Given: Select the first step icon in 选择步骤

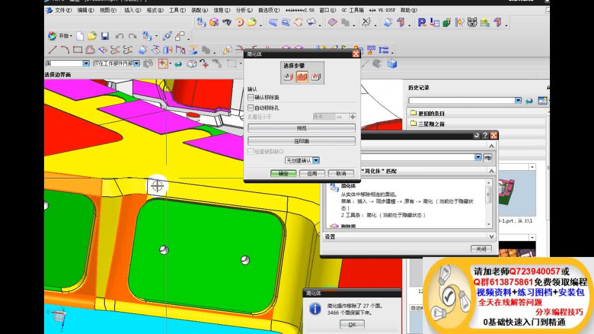Looking at the screenshot, I should coord(287,77).
